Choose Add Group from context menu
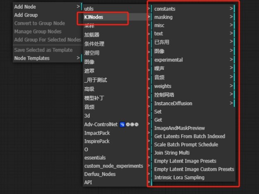The width and height of the screenshot is (259, 194). click(x=48, y=15)
